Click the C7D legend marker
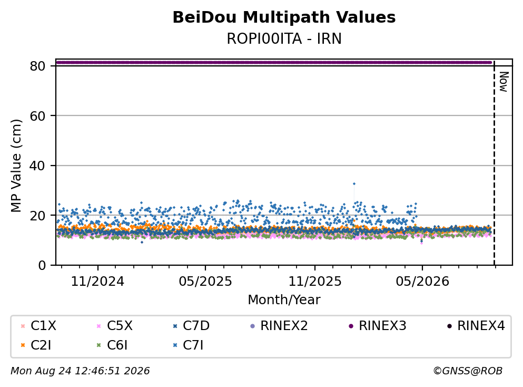 pos(175,326)
